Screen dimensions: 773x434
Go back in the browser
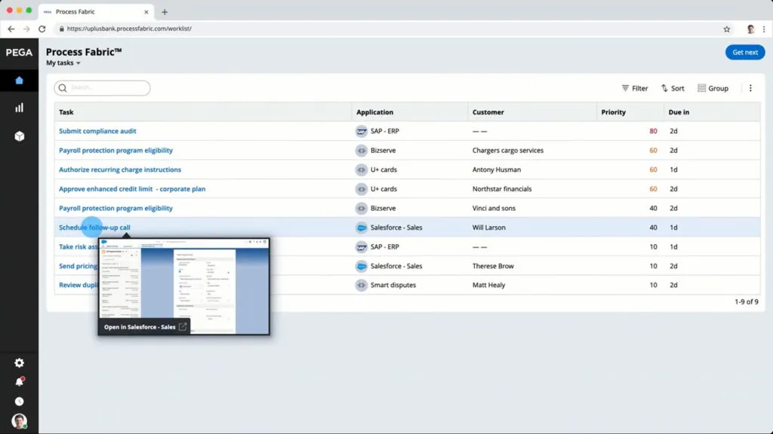pos(11,29)
